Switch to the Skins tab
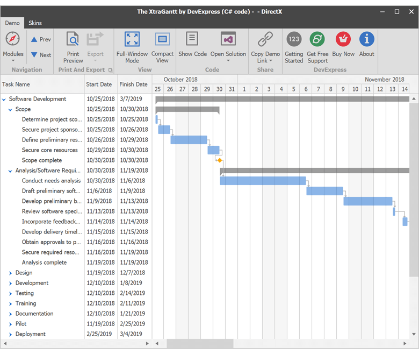 (x=35, y=23)
